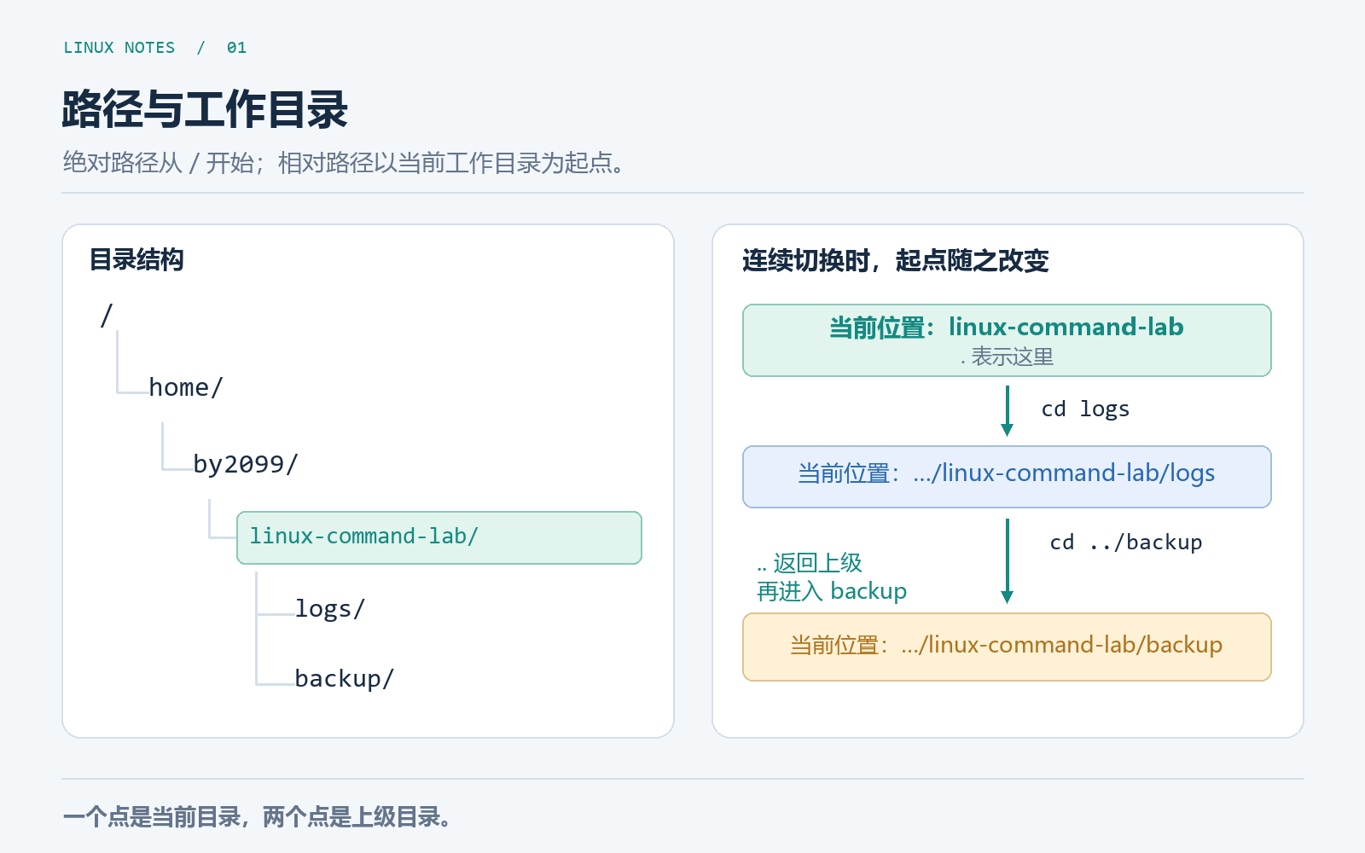Click the green "当前位置: linux-command-lab" box
This screenshot has width=1365, height=853.
pos(1007,340)
